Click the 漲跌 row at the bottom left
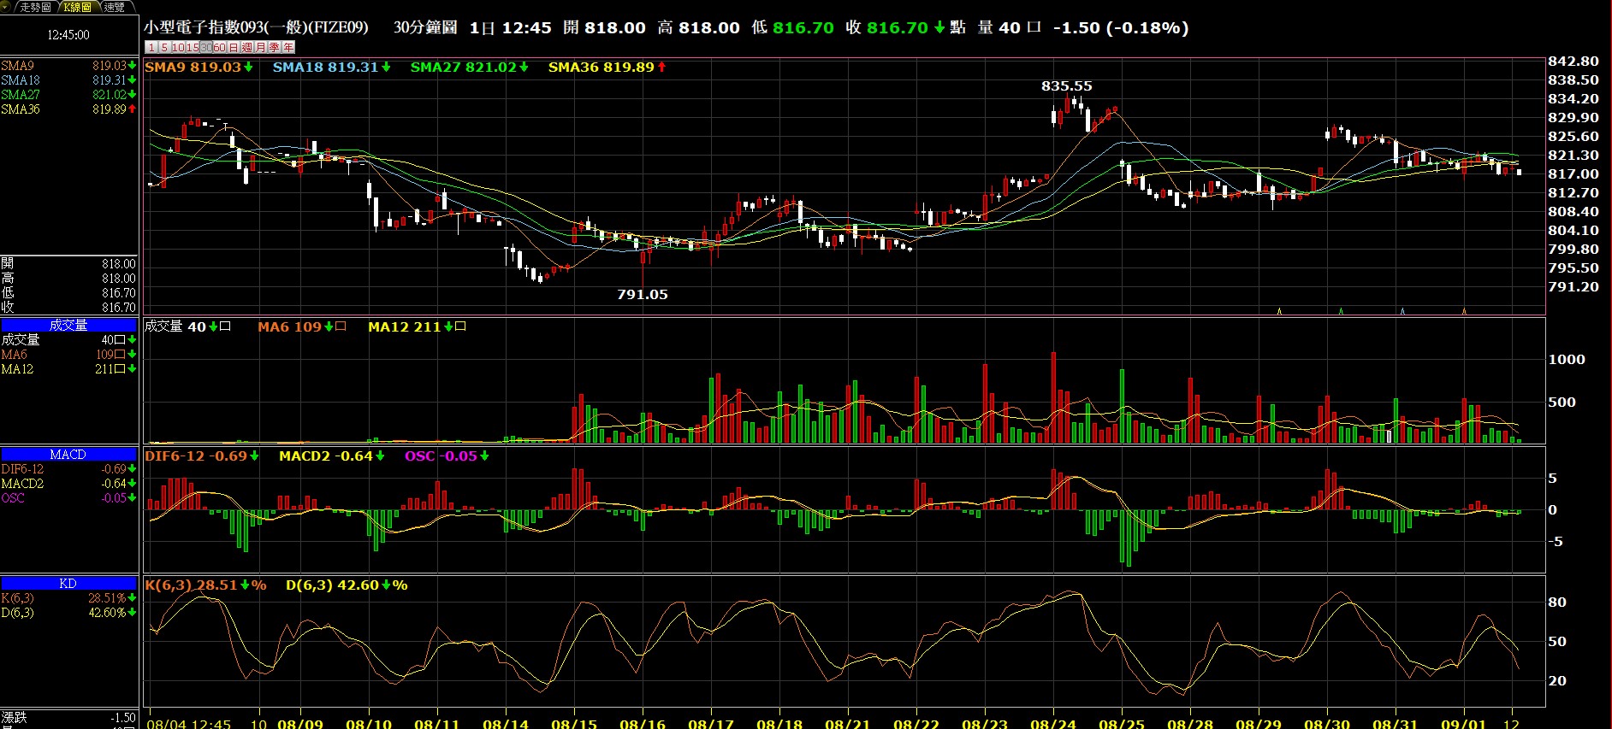Image resolution: width=1612 pixels, height=729 pixels. [68, 719]
